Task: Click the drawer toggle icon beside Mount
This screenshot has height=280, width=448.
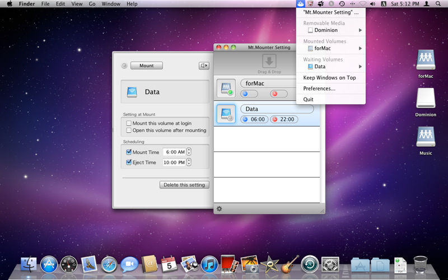Action: point(203,66)
